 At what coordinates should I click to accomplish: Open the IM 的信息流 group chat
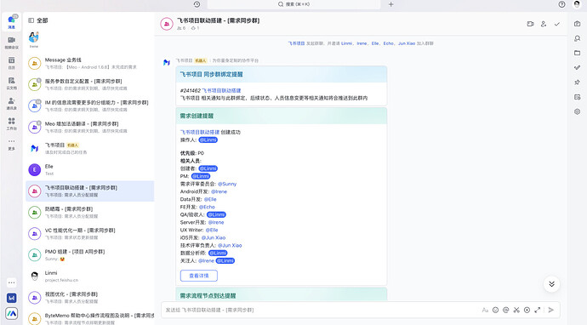[x=90, y=106]
